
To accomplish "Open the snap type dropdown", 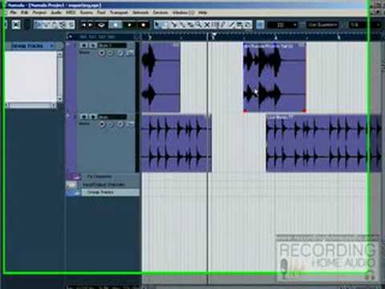I will tap(282, 25).
